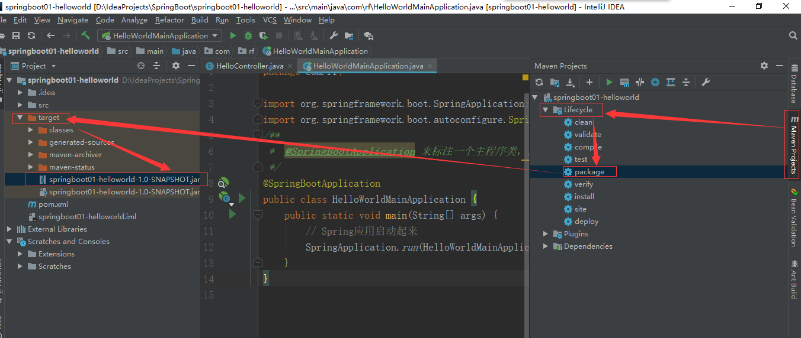Click the Maven Download Sources icon
The height and width of the screenshot is (338, 801).
[571, 82]
